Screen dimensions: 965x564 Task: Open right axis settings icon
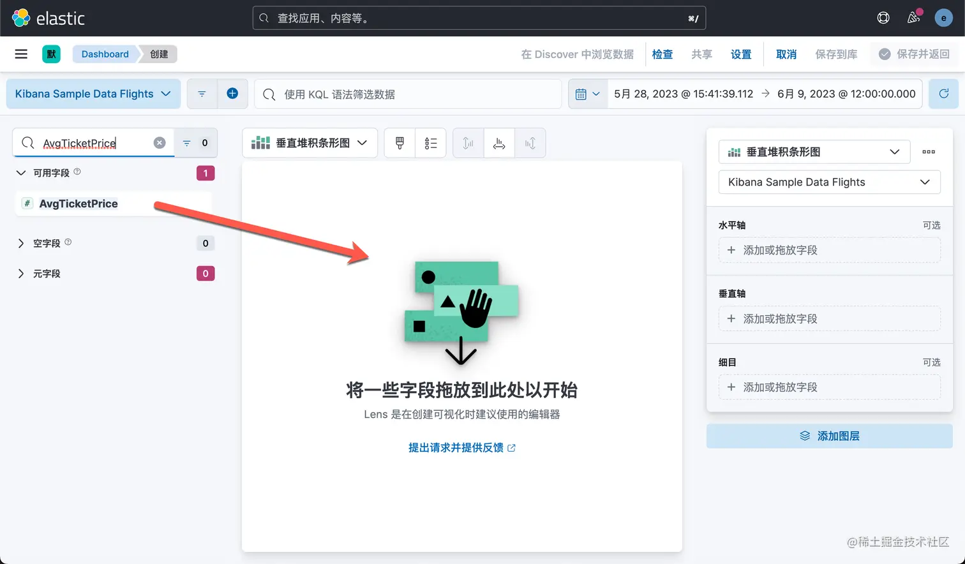(530, 143)
